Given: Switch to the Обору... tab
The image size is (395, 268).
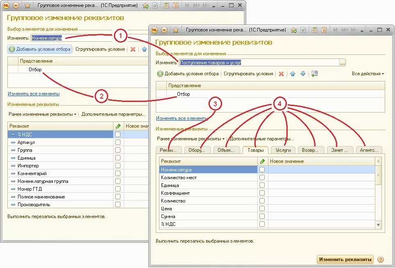Looking at the screenshot, I should point(198,150).
